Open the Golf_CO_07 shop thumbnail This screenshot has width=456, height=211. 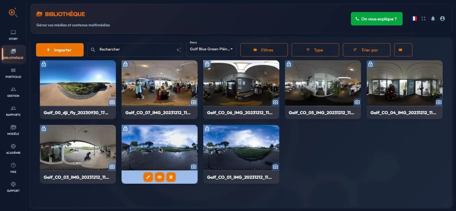(x=159, y=83)
